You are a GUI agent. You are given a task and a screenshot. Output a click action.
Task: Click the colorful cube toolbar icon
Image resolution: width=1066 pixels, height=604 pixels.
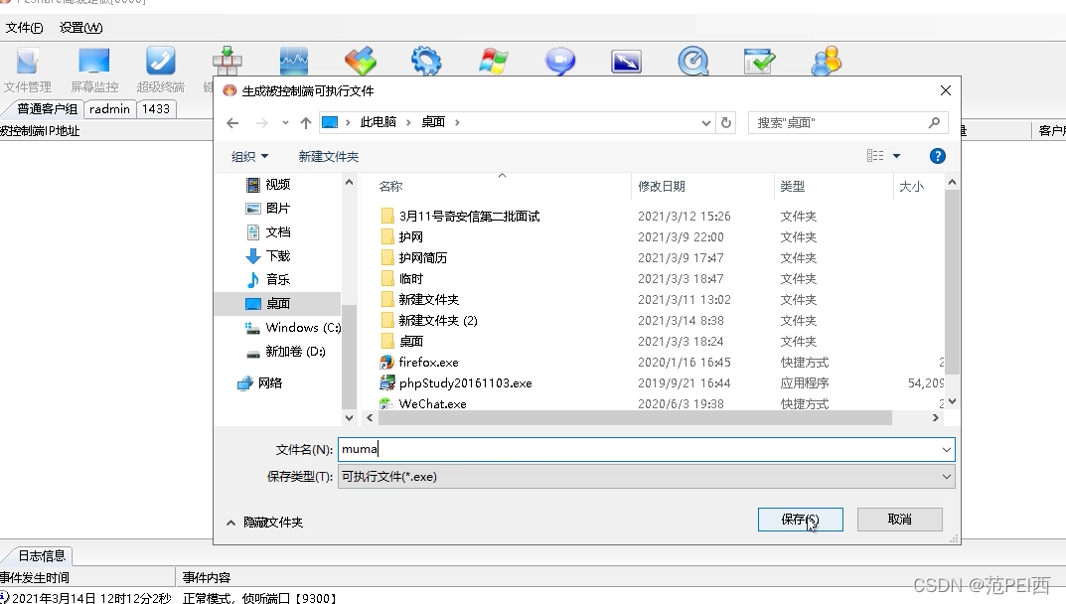[360, 61]
